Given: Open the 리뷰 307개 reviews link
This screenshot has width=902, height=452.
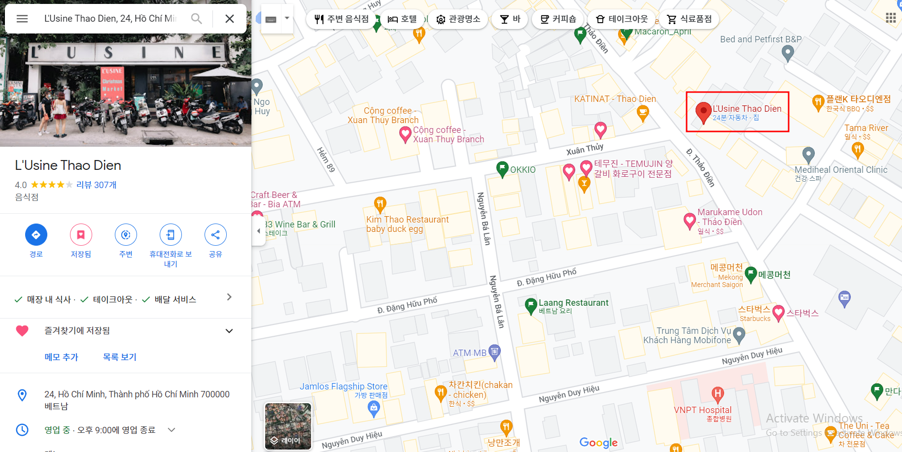Looking at the screenshot, I should pyautogui.click(x=97, y=185).
